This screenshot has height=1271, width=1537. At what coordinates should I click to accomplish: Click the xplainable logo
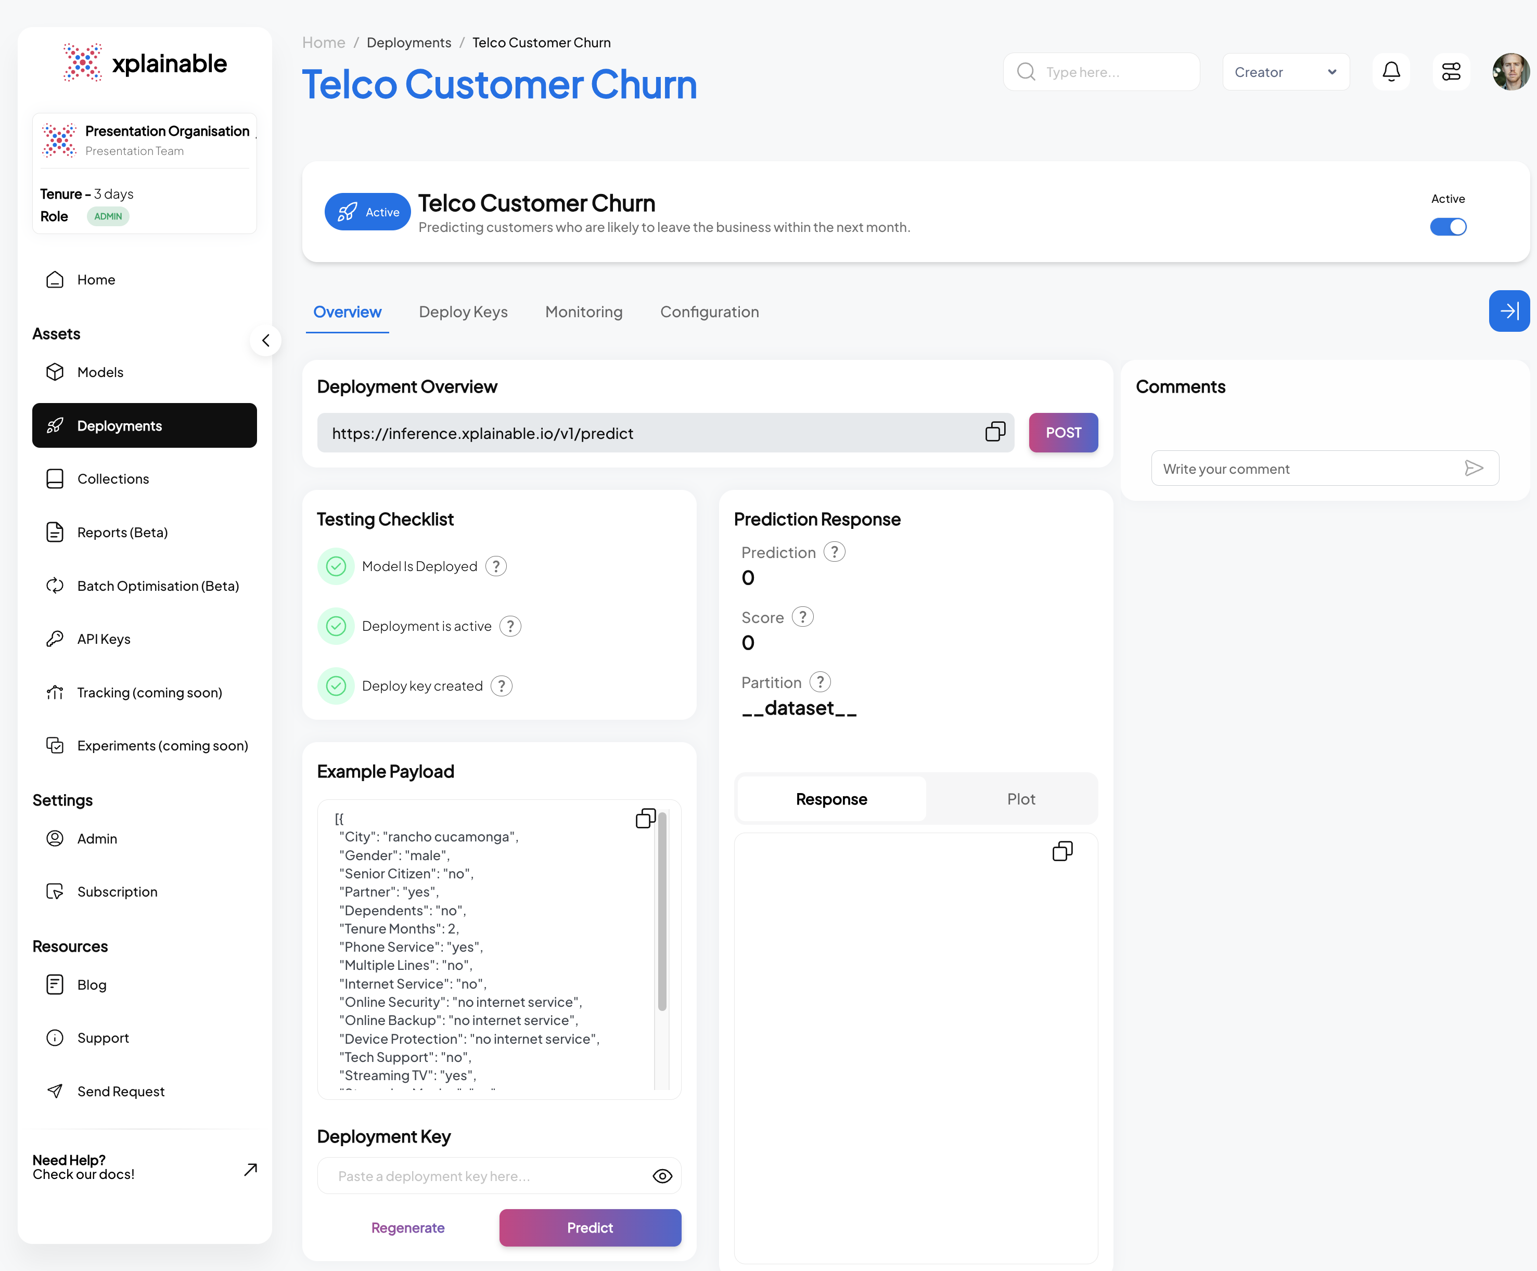[x=145, y=63]
